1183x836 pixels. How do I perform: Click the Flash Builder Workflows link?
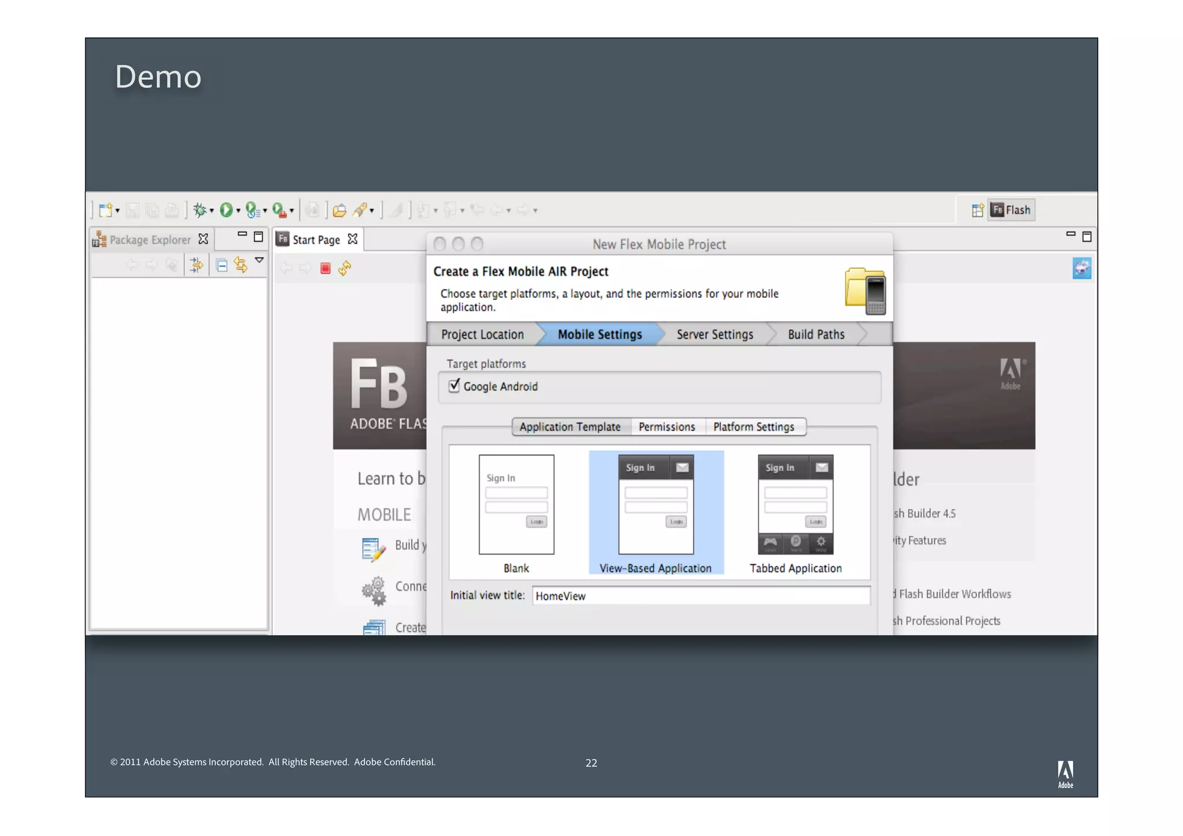[952, 594]
